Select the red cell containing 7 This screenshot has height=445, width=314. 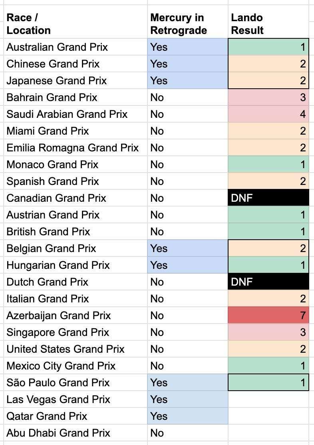tap(268, 316)
